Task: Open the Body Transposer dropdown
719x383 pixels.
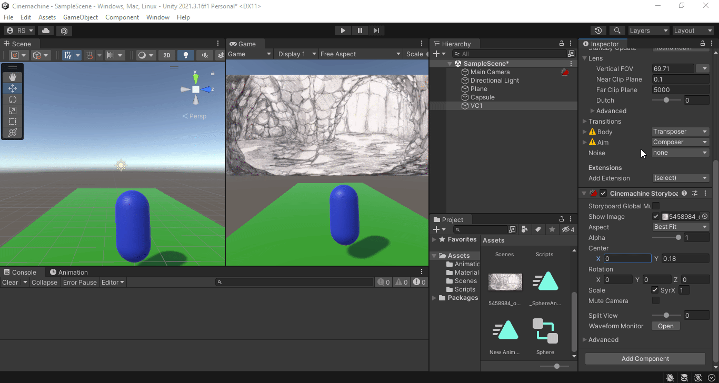Action: tap(680, 131)
